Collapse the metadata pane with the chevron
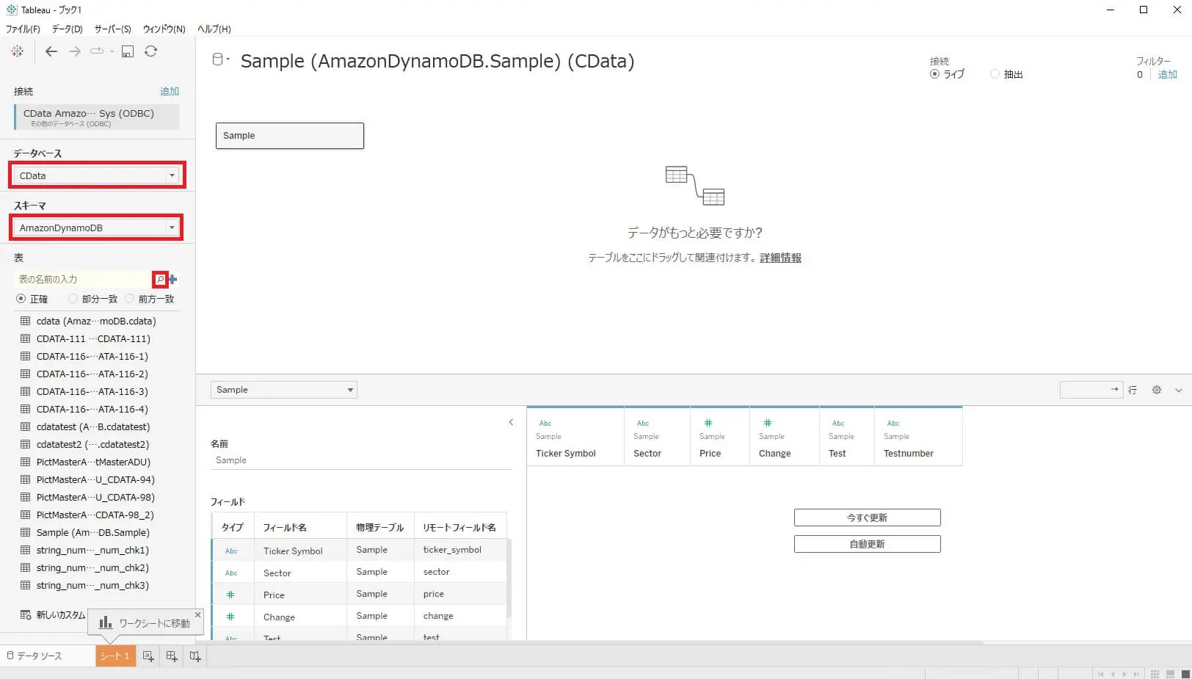1192x679 pixels. point(511,422)
